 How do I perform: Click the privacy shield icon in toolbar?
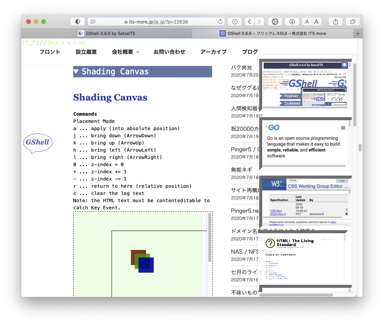pos(78,22)
